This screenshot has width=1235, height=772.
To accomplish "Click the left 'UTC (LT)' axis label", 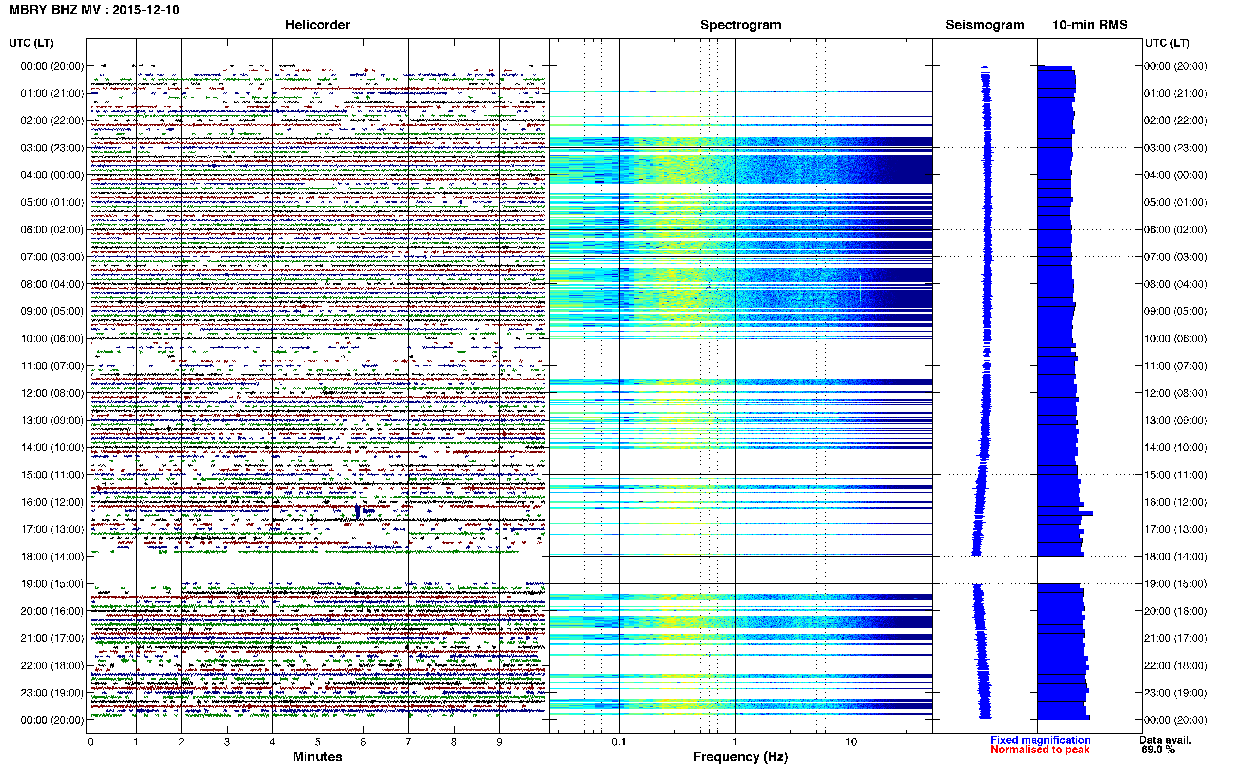I will point(31,43).
